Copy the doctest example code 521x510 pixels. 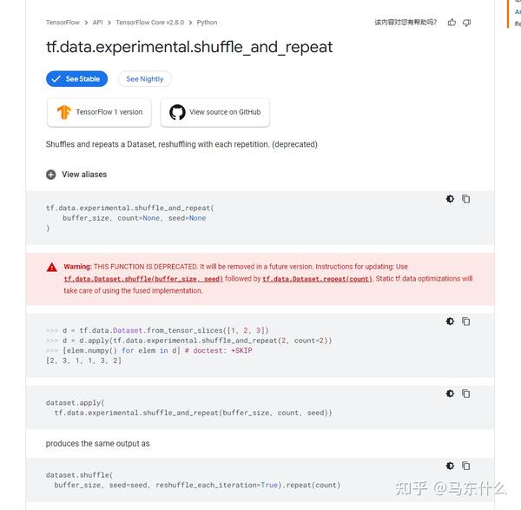466,321
